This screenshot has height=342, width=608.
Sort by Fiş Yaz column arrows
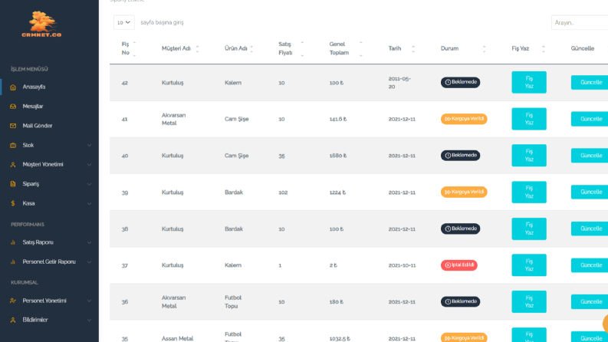pos(544,49)
